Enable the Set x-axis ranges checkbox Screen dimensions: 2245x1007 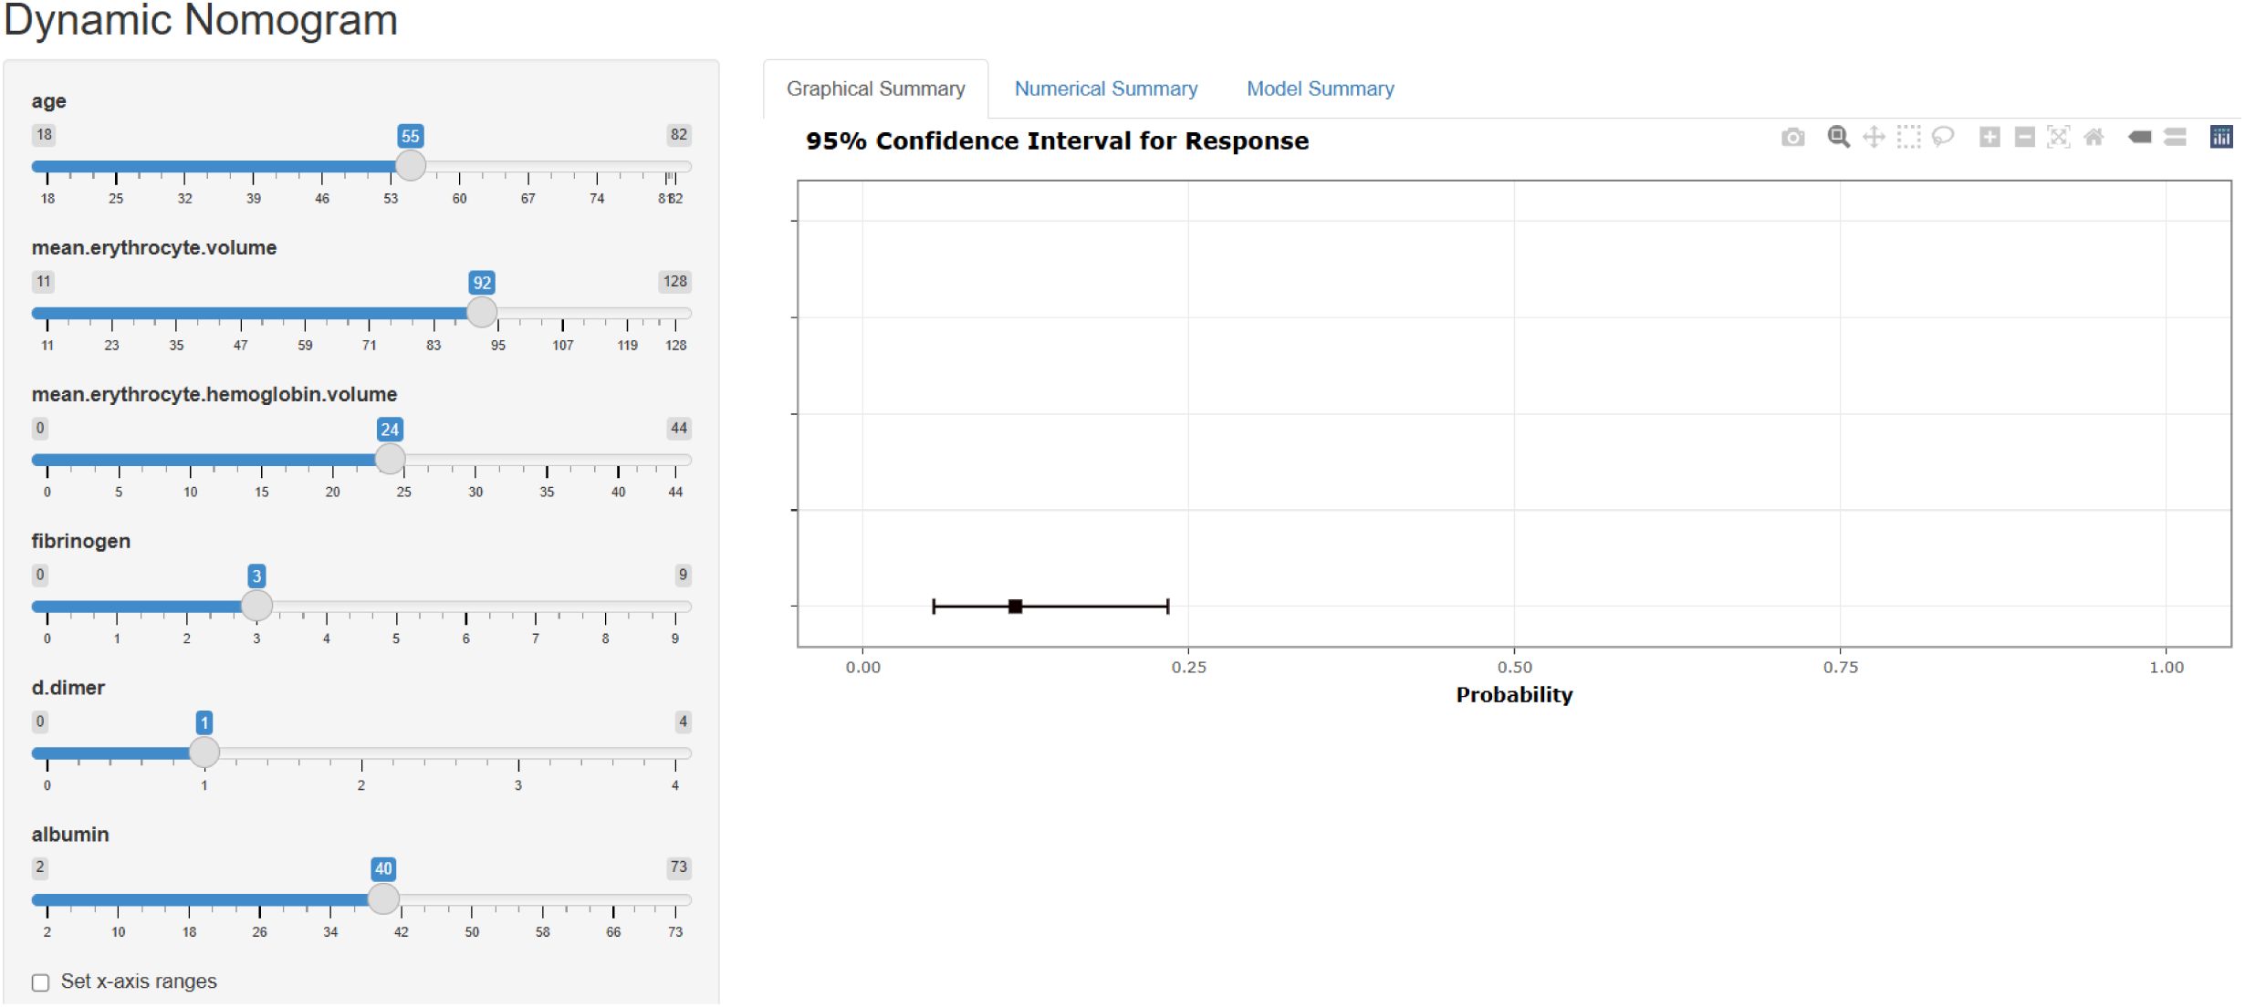[x=40, y=982]
